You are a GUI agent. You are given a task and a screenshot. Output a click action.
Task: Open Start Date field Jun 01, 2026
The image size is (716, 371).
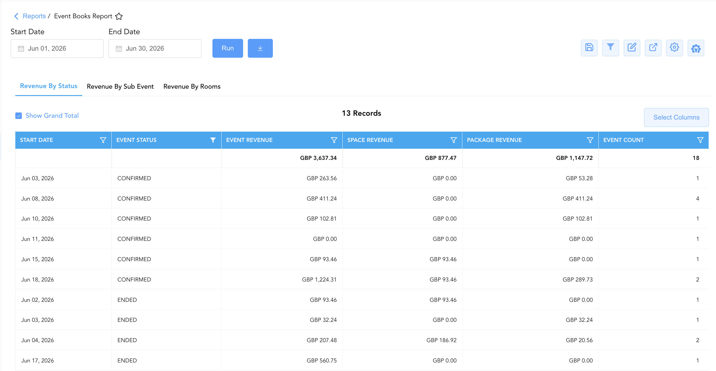pyautogui.click(x=57, y=49)
